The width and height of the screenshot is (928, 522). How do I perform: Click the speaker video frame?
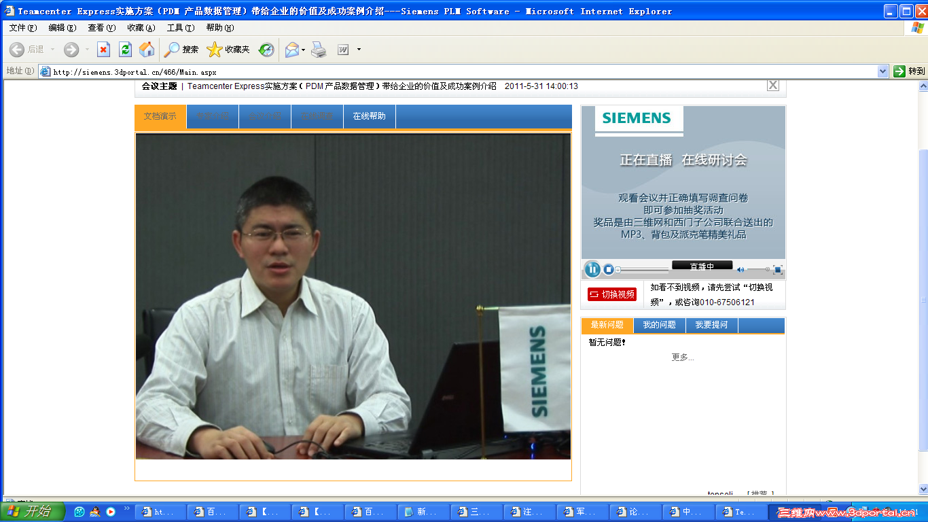353,296
